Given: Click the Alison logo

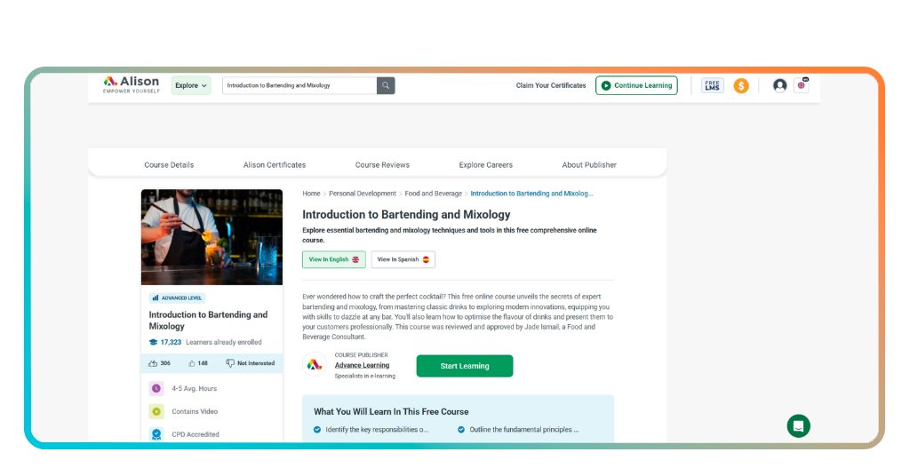Looking at the screenshot, I should click(x=131, y=85).
